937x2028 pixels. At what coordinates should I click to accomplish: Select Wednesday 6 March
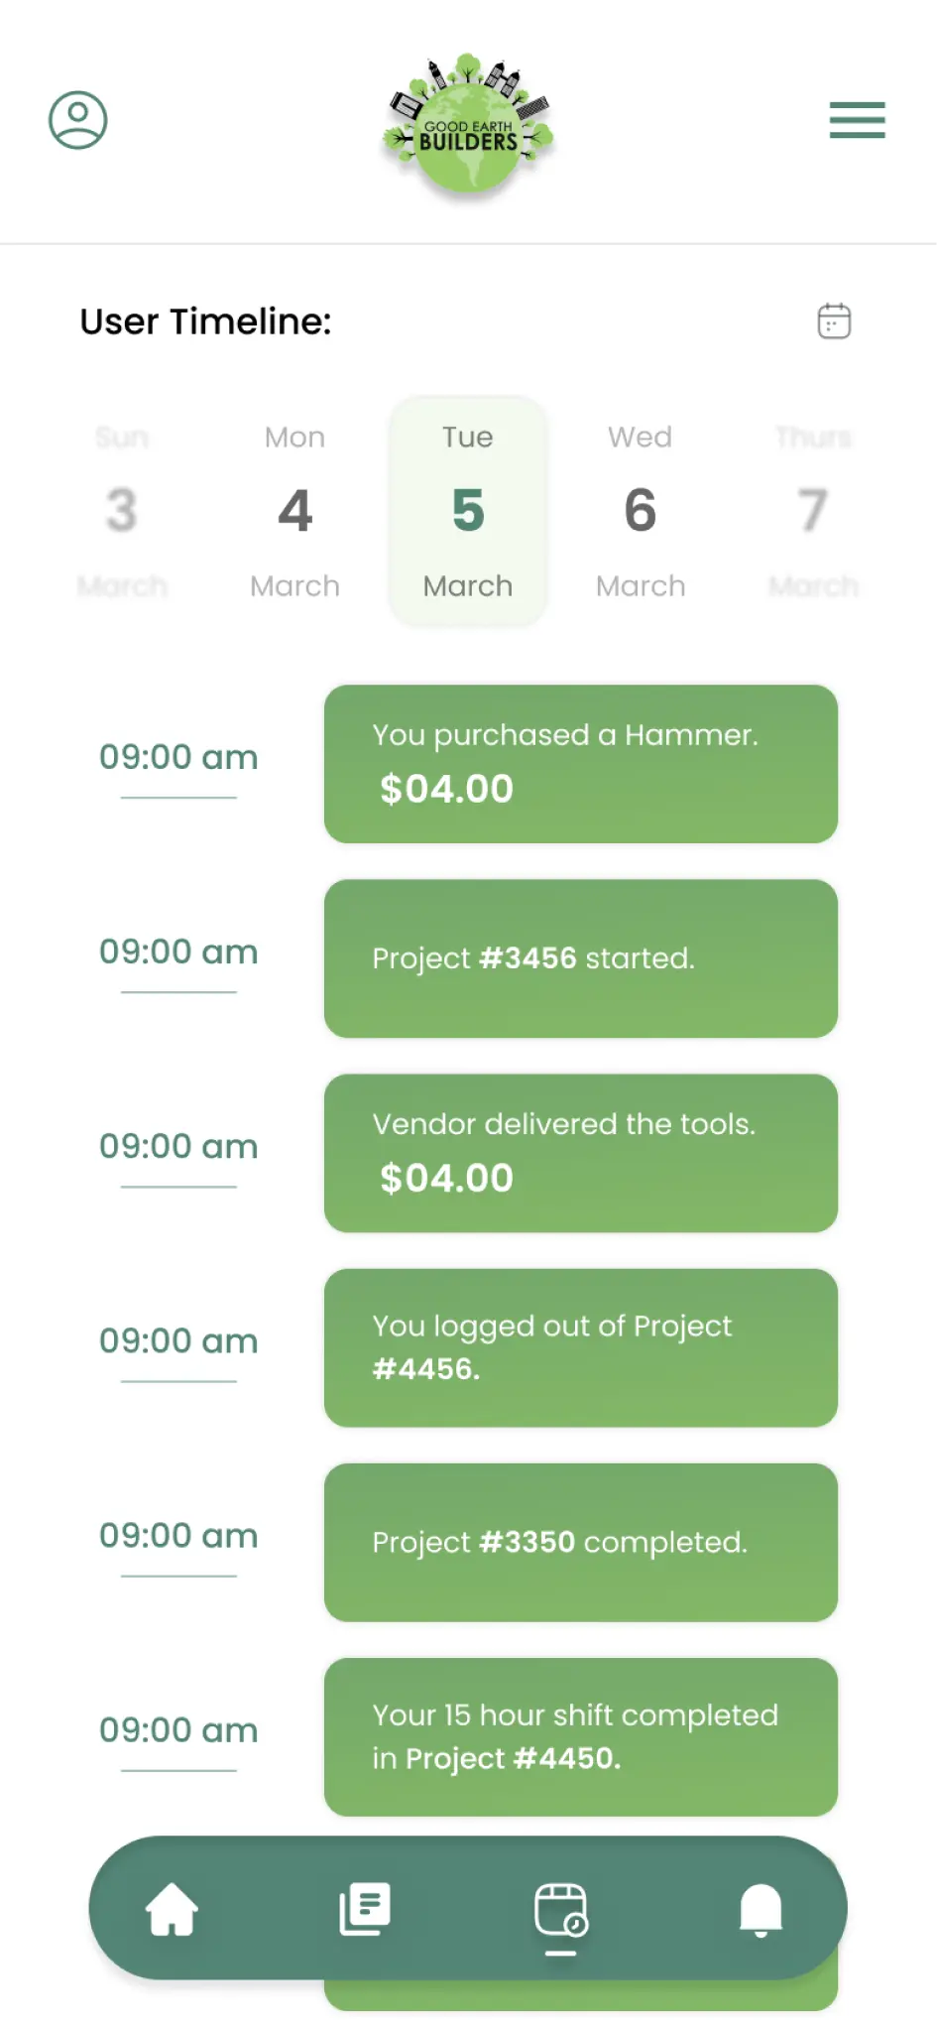tap(641, 510)
